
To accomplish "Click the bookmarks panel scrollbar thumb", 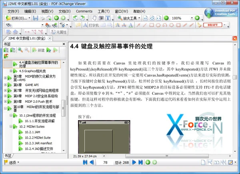I will click(63, 108).
